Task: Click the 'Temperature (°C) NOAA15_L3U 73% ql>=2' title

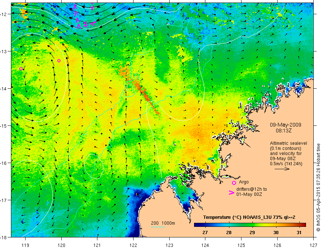Action: click(249, 217)
